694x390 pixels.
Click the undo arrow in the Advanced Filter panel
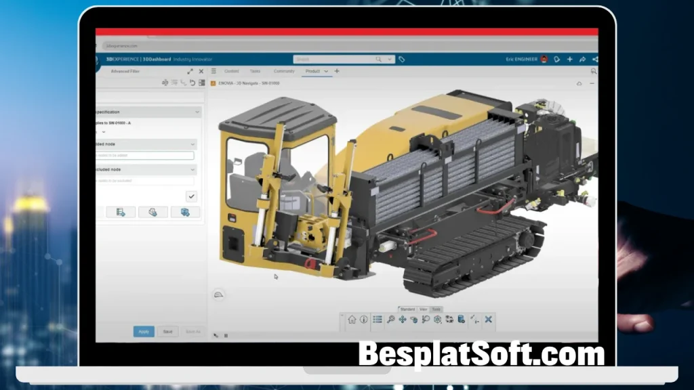pos(193,83)
